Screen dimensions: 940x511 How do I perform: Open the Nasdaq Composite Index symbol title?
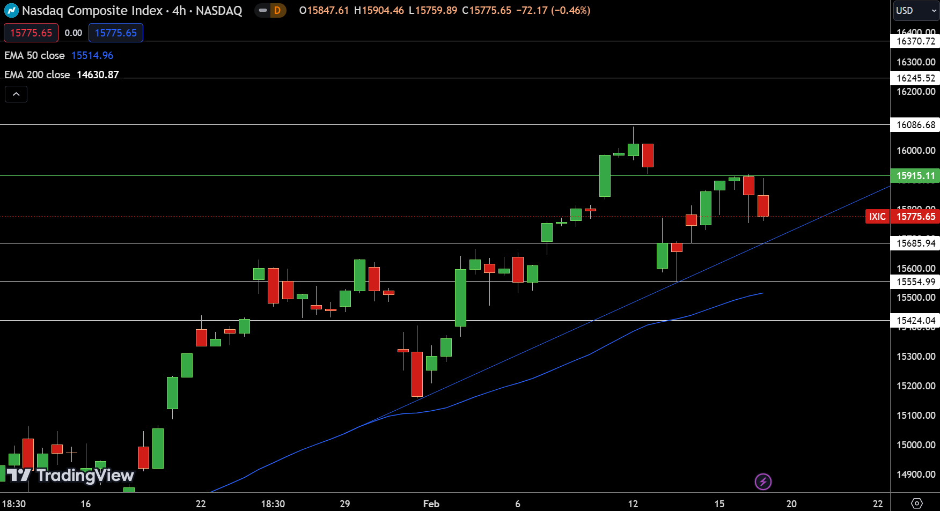[x=132, y=10]
